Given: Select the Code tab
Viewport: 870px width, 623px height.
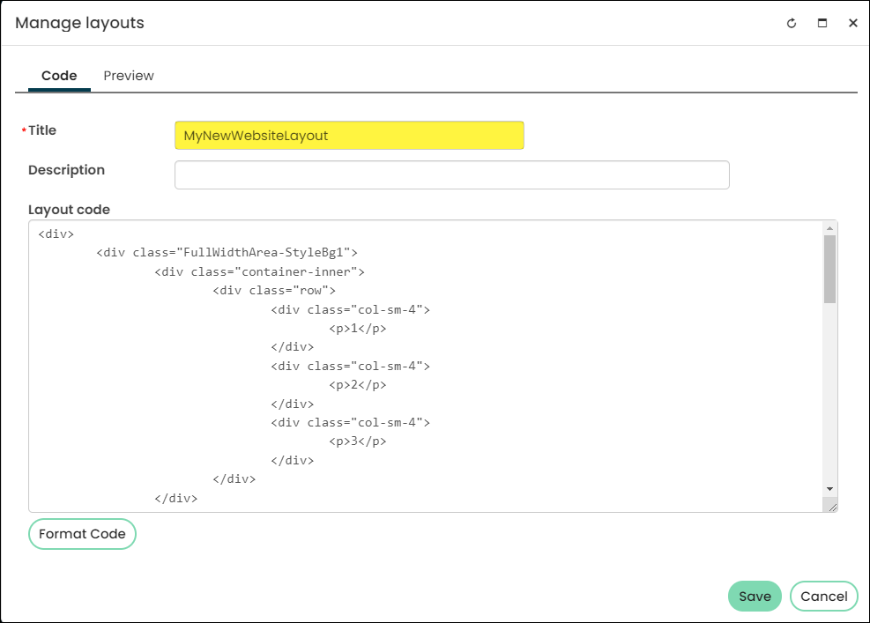Looking at the screenshot, I should (x=59, y=76).
